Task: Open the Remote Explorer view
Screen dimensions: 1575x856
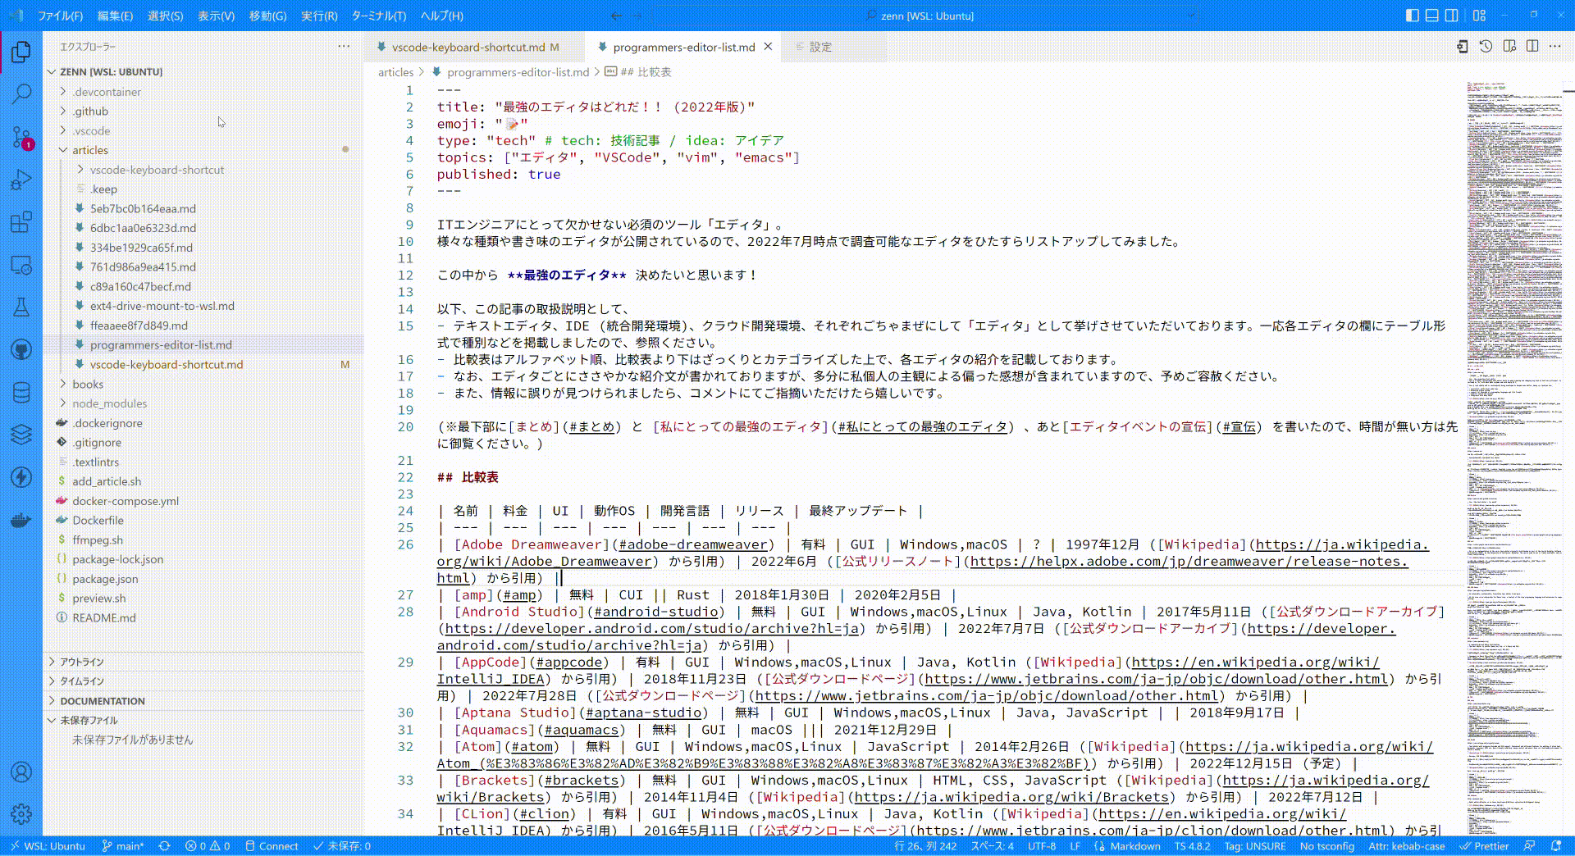Action: (21, 265)
